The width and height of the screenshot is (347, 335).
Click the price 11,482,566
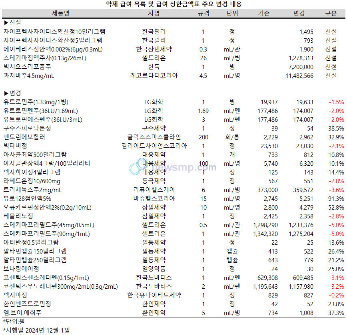tap(299, 76)
